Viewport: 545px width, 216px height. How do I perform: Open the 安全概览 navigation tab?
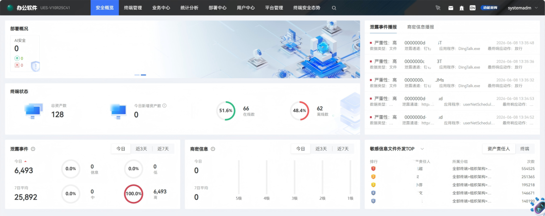(x=104, y=8)
